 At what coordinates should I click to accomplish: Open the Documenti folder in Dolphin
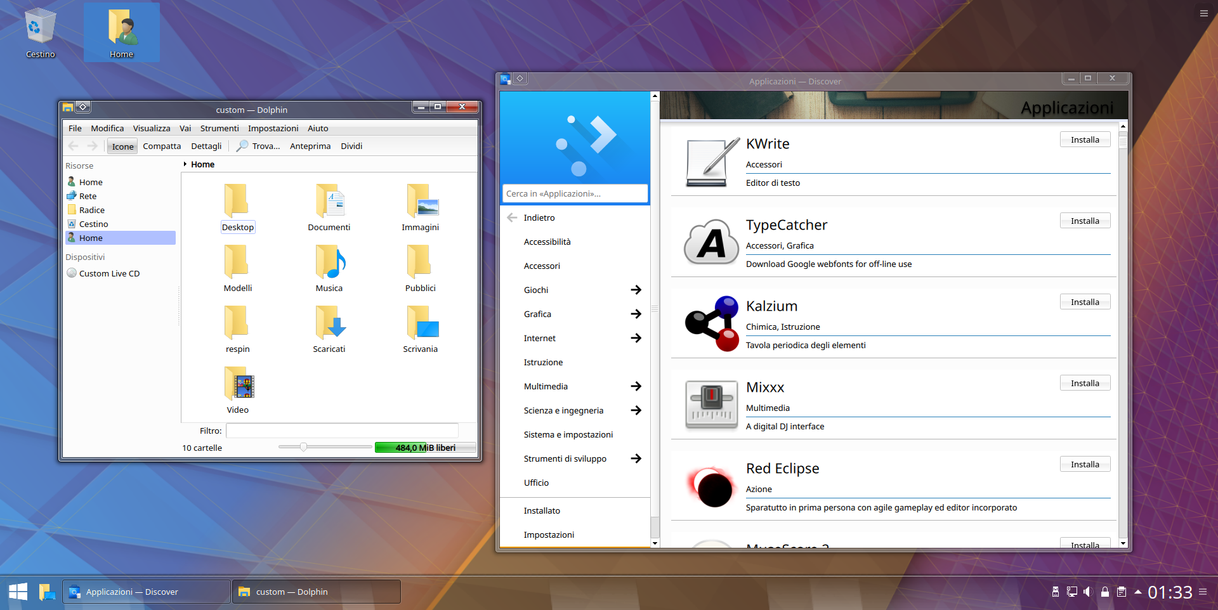coord(329,207)
